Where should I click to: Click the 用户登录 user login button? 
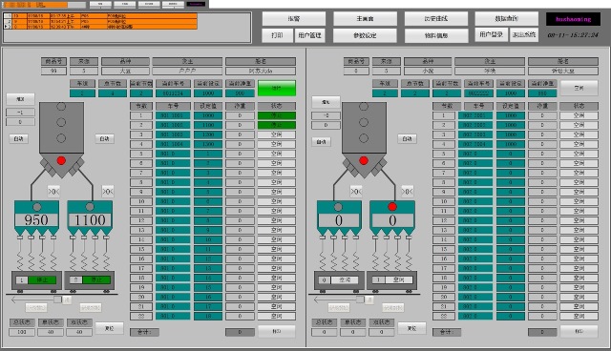(491, 34)
